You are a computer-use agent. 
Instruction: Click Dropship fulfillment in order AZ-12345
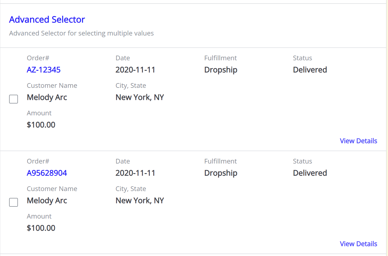pyautogui.click(x=221, y=70)
